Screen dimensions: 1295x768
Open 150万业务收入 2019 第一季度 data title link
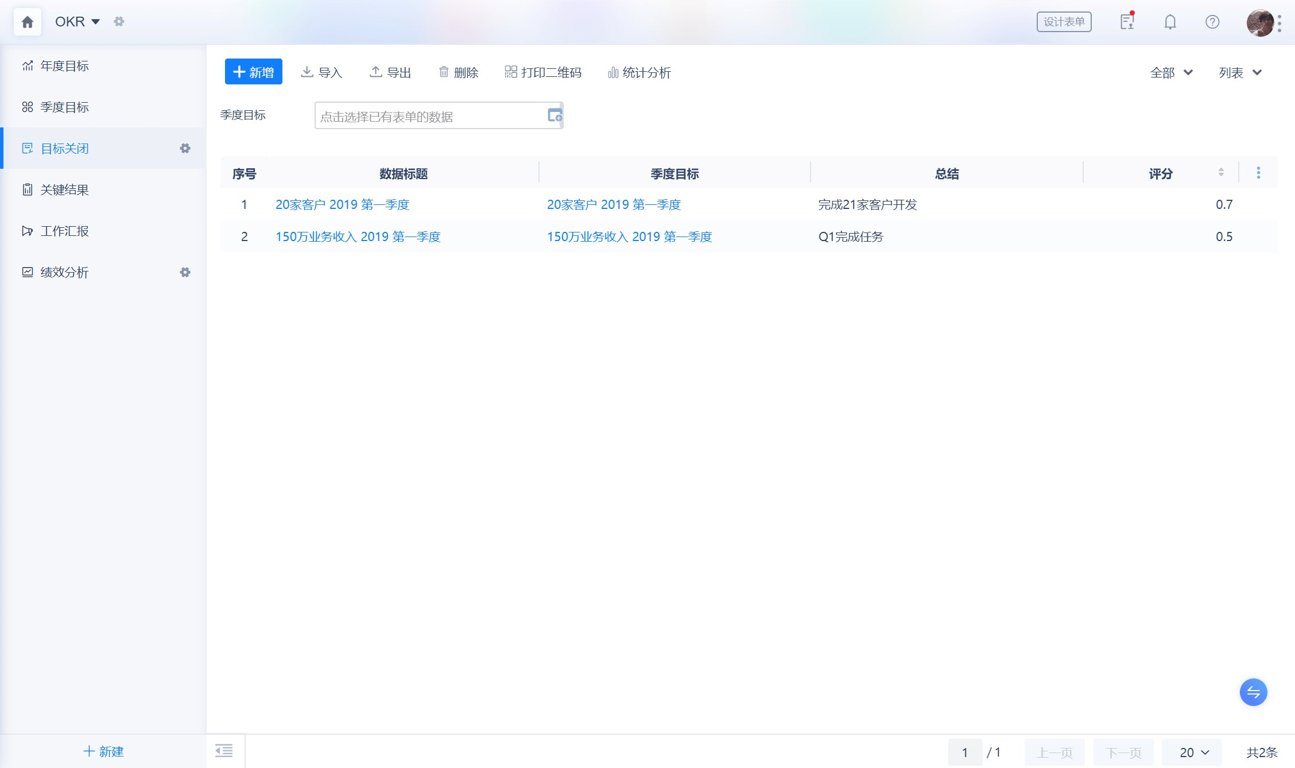[358, 236]
